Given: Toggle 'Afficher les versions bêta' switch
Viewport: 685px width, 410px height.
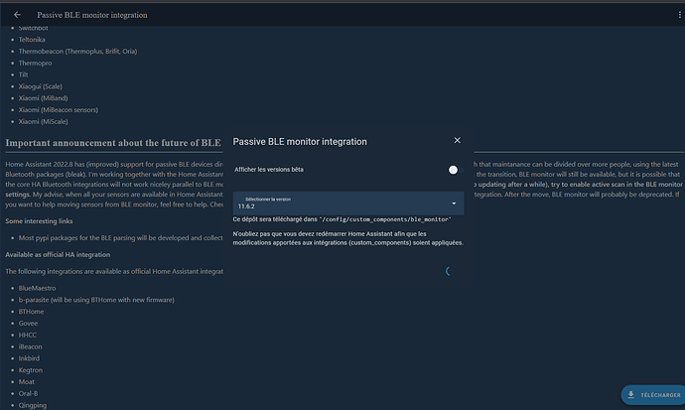Looking at the screenshot, I should [x=456, y=170].
